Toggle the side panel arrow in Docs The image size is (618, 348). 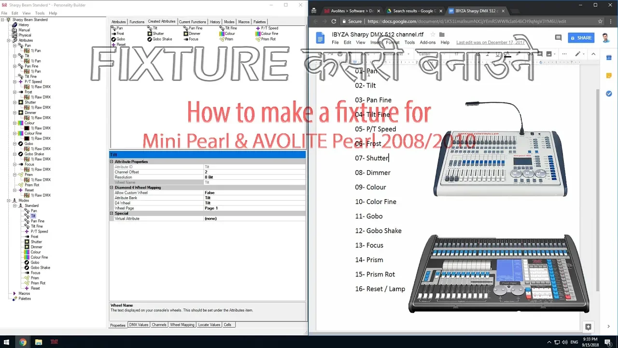tap(609, 327)
